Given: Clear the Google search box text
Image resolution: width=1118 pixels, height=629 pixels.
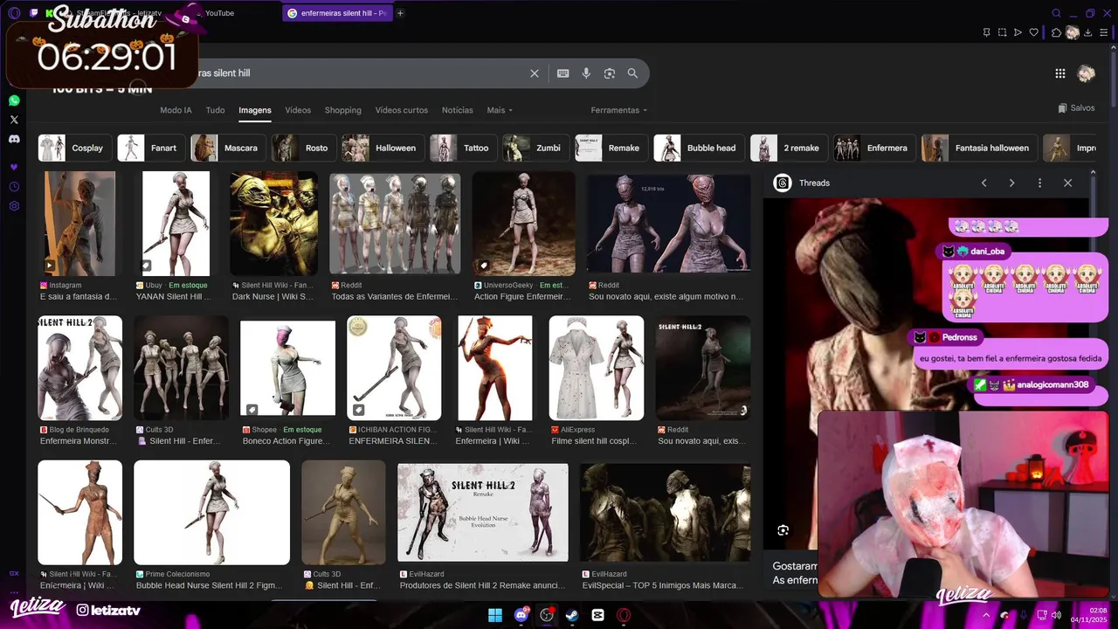Looking at the screenshot, I should 535,73.
